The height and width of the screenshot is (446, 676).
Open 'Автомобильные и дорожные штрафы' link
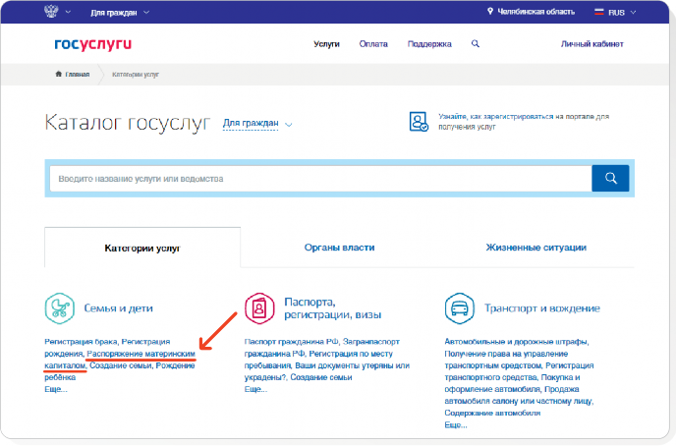pyautogui.click(x=516, y=342)
